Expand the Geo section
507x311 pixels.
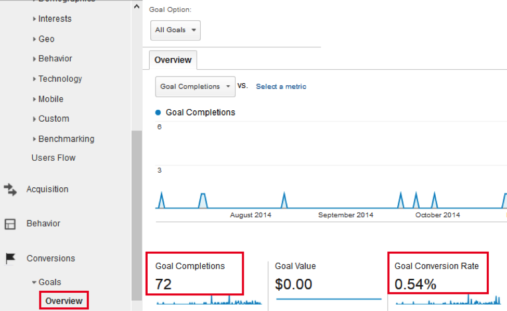pyautogui.click(x=44, y=39)
